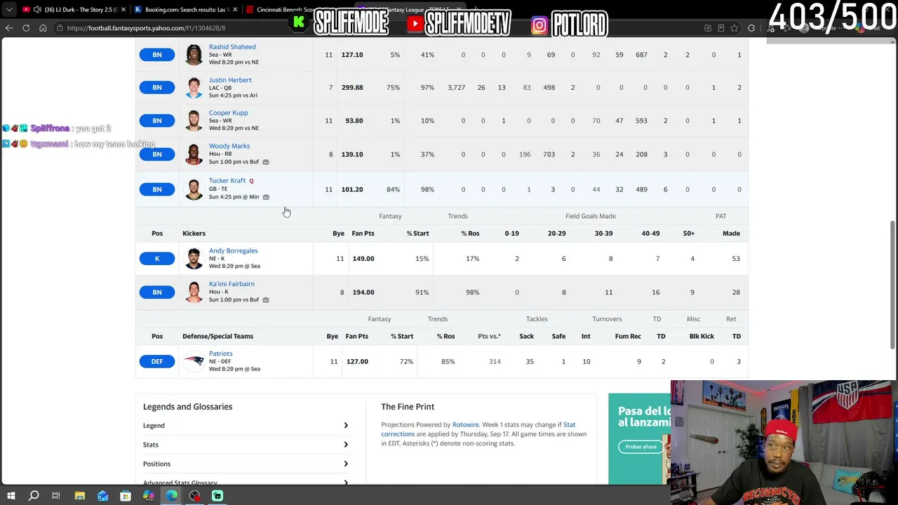898x505 pixels.
Task: Go back using the browser back arrow
Action: point(9,28)
